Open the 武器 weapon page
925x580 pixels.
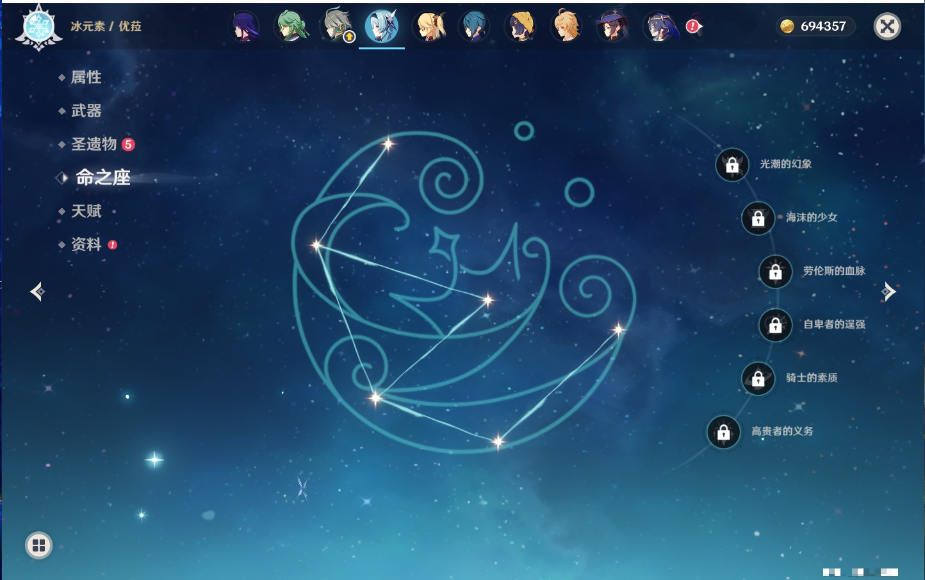coord(86,111)
